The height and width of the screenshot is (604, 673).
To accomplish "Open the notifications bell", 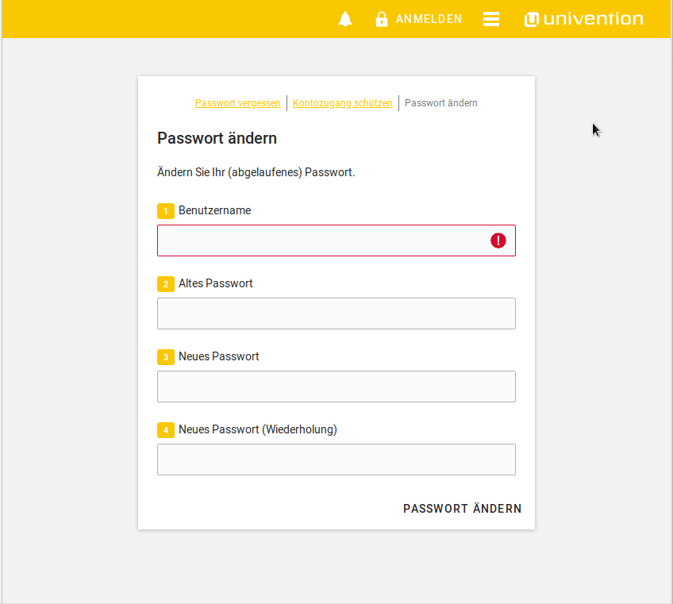I will pyautogui.click(x=345, y=19).
